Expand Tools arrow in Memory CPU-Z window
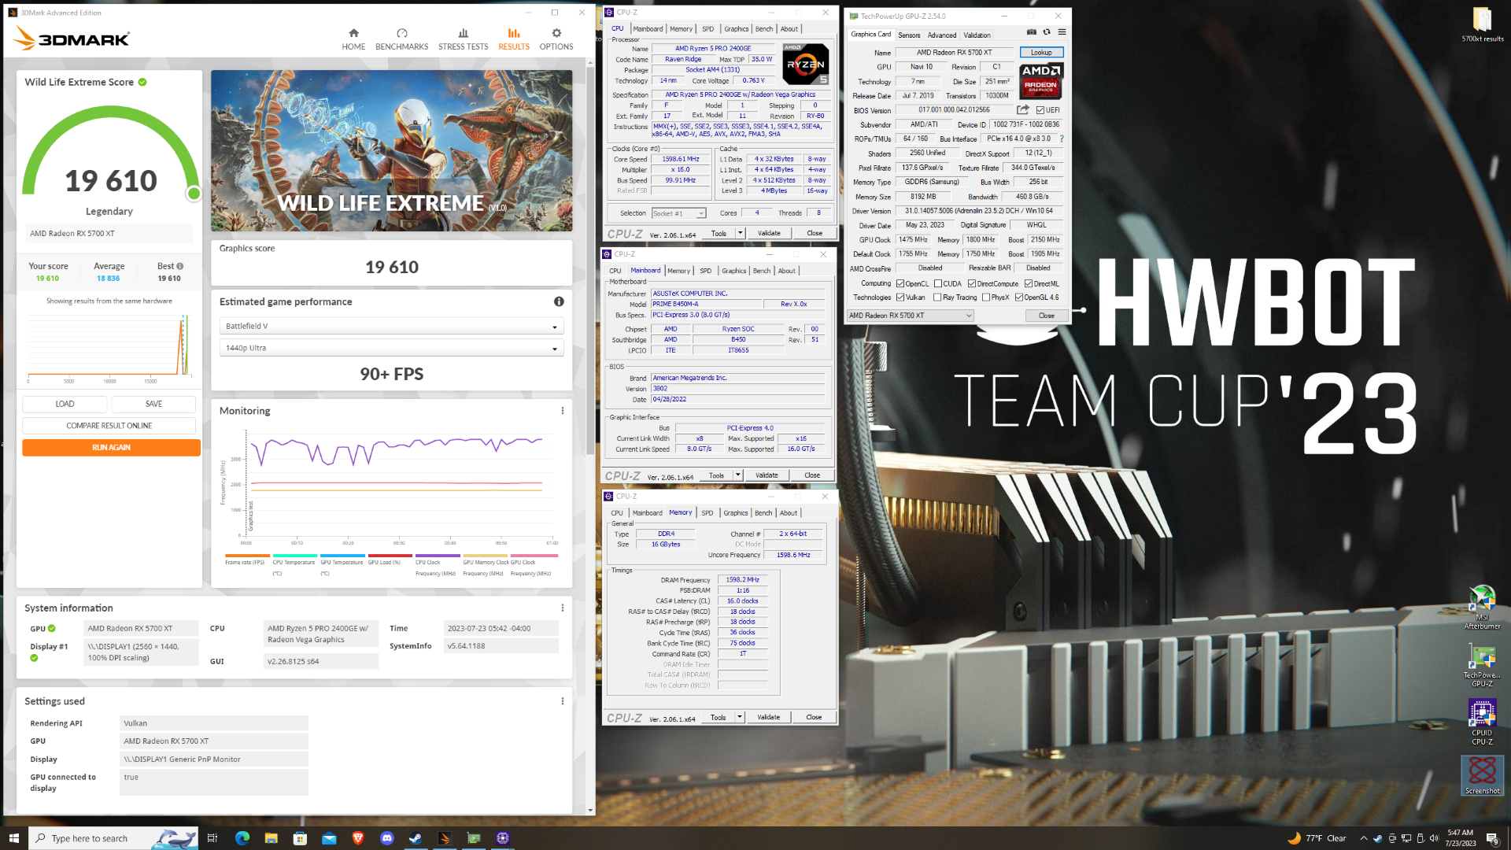The height and width of the screenshot is (850, 1511). 740,717
